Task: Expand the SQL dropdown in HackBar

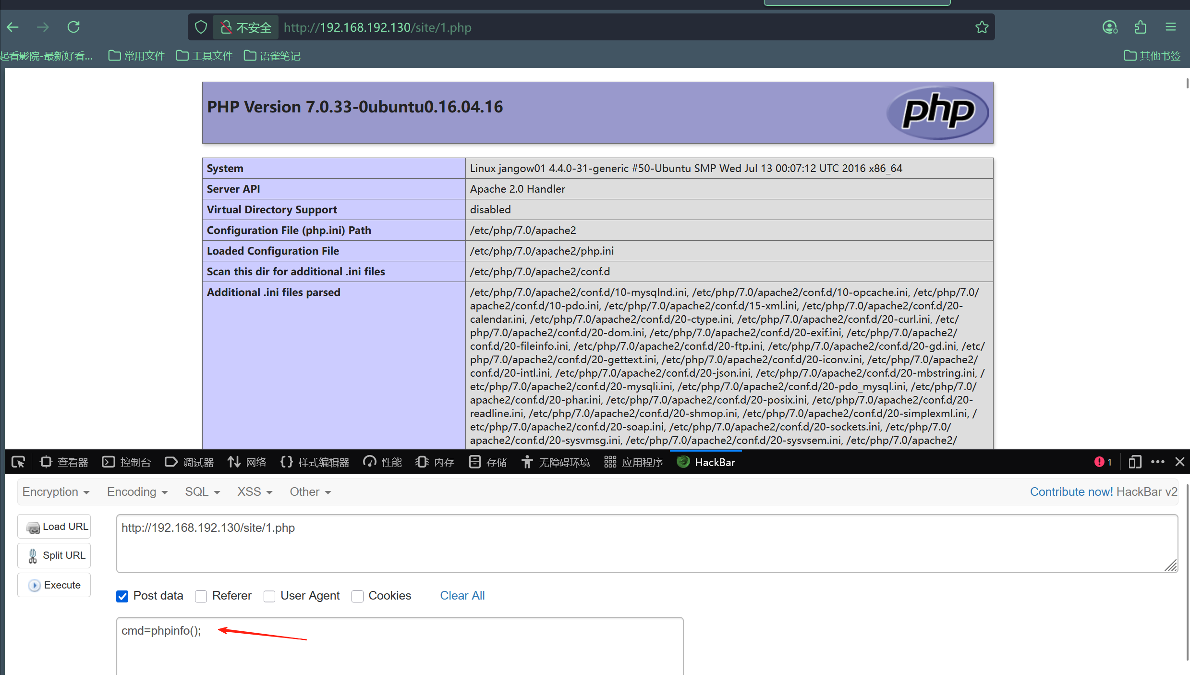Action: click(203, 492)
